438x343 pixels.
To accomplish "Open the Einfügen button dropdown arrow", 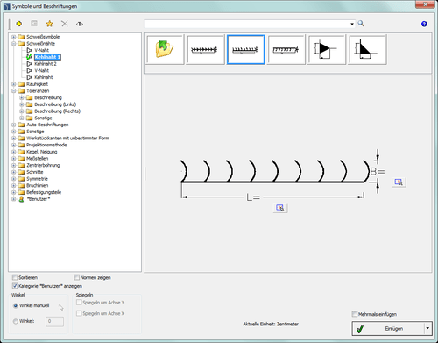I will tap(427, 328).
